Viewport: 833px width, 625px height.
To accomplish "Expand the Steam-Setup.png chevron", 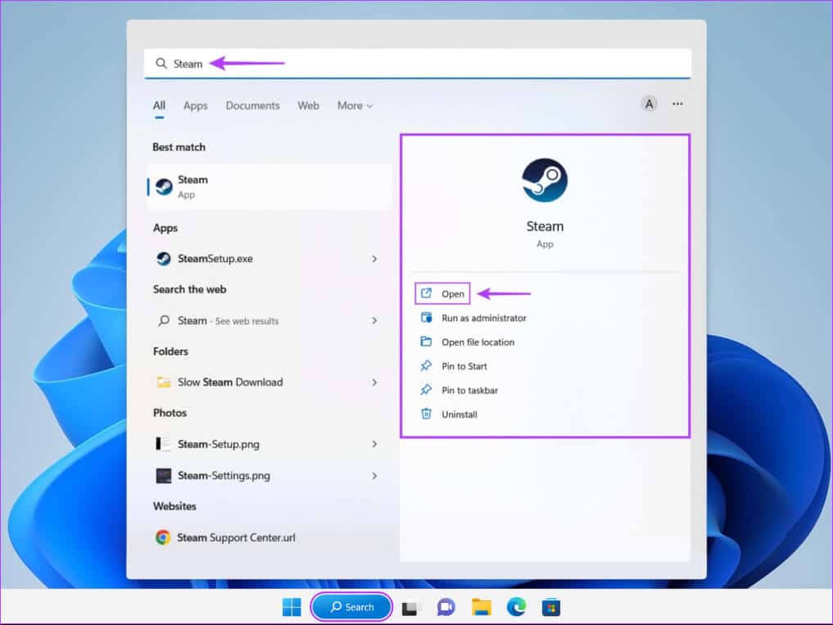I will coord(374,444).
